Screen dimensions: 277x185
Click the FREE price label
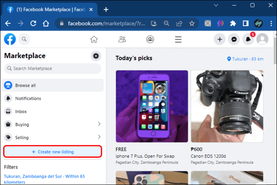pos(121,149)
